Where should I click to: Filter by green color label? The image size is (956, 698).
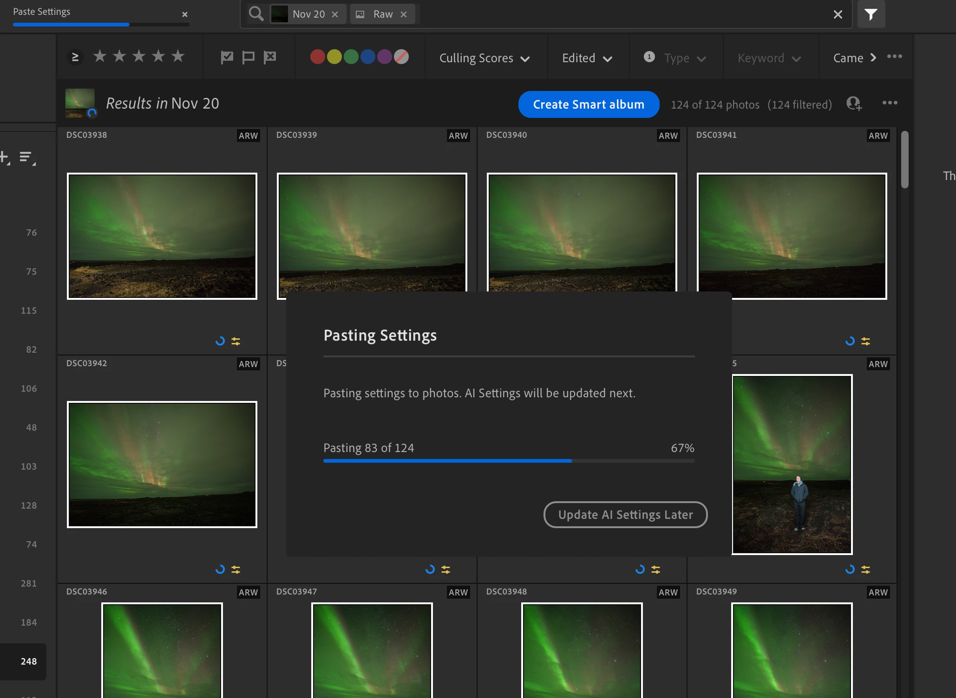click(351, 57)
